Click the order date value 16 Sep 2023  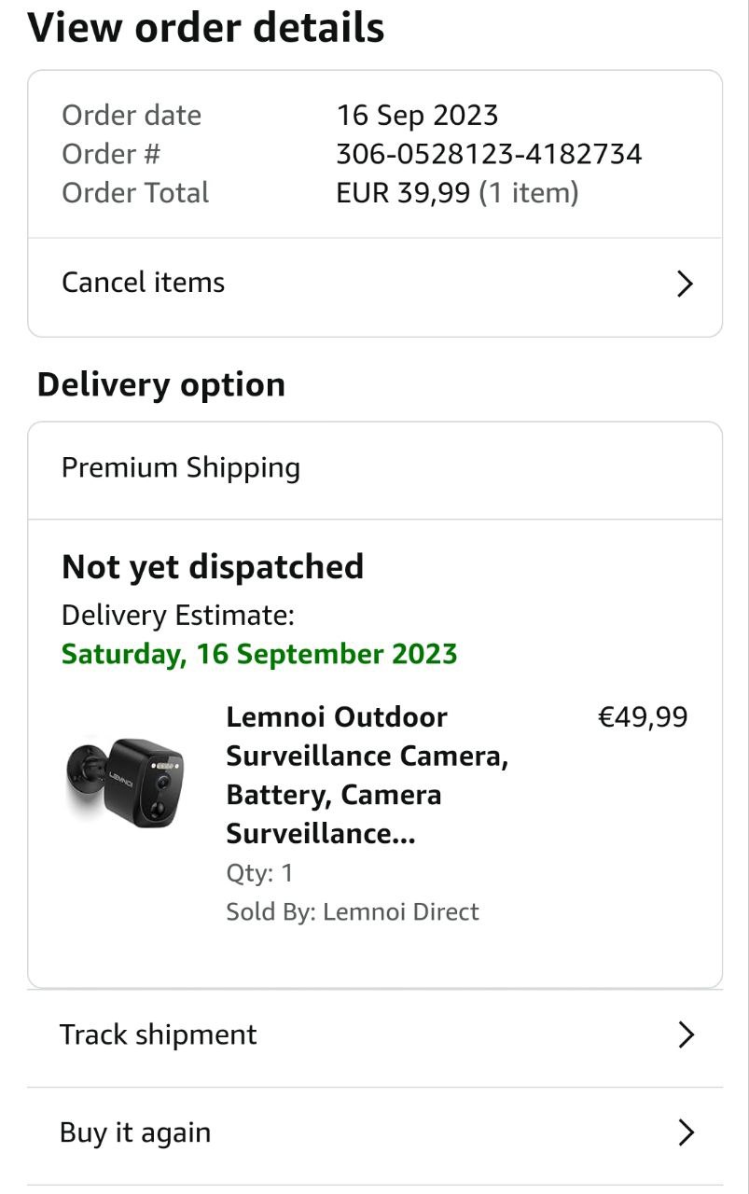click(417, 115)
